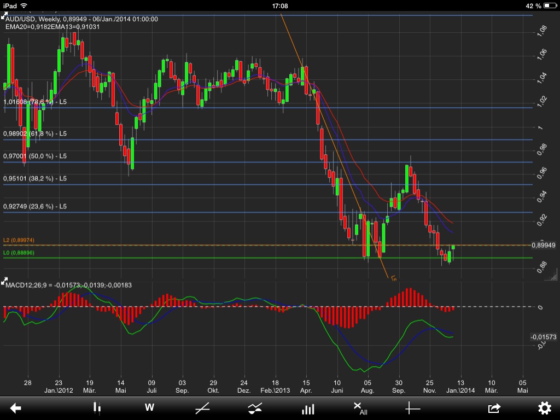Open settings gear icon
Image resolution: width=560 pixels, height=420 pixels.
(x=545, y=408)
